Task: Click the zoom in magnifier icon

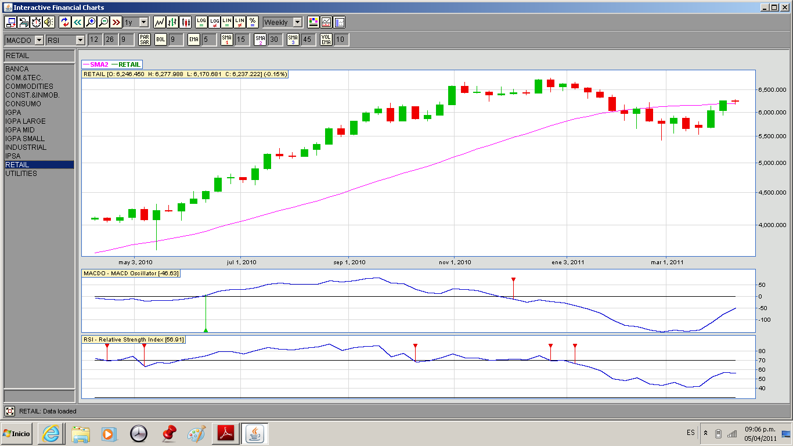Action: (x=91, y=22)
